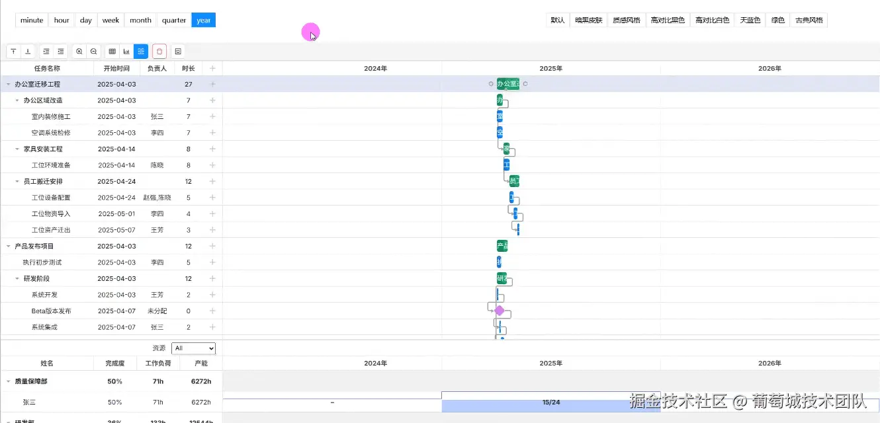Switch timescale to month

(140, 20)
